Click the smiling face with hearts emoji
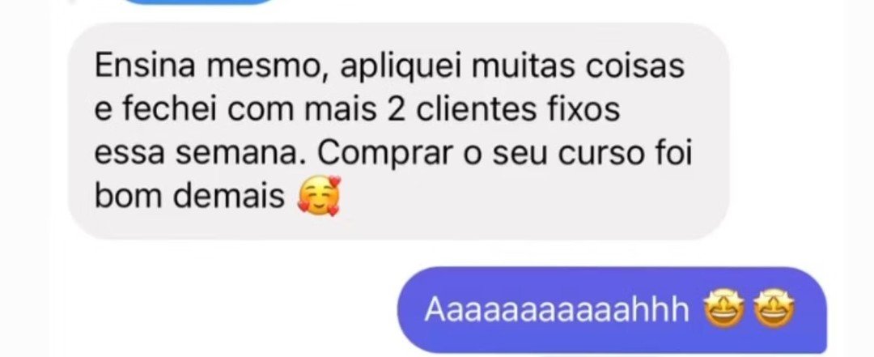Image resolution: width=874 pixels, height=357 pixels. 319,196
